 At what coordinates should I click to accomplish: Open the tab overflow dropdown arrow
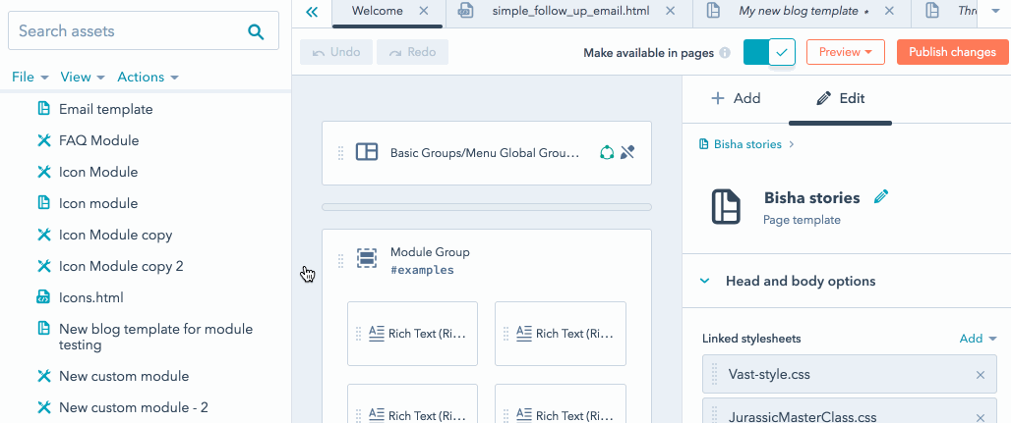pos(994,12)
